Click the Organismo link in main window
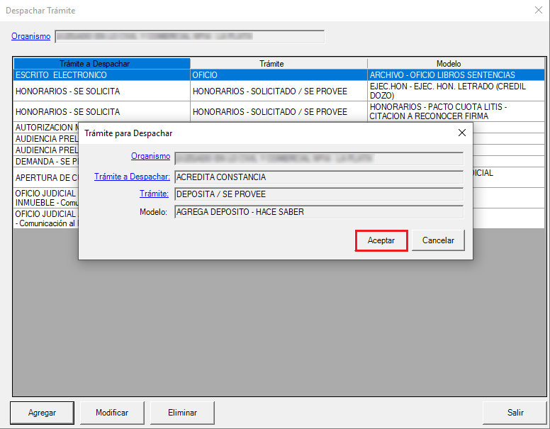Image resolution: width=550 pixels, height=429 pixels. point(30,36)
